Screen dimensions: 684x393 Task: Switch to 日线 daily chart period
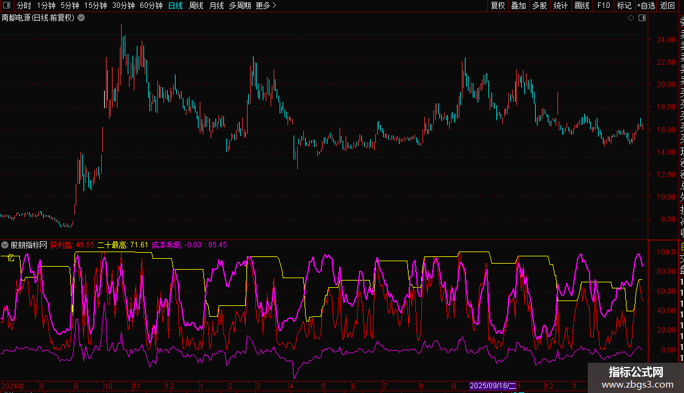[175, 5]
